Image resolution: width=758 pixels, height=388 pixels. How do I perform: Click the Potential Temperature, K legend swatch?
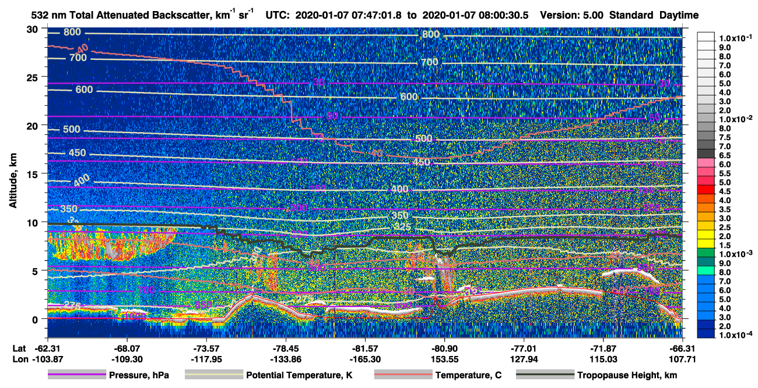[x=214, y=375]
